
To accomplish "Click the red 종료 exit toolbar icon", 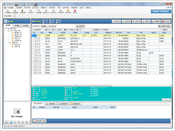I will (x=75, y=11).
